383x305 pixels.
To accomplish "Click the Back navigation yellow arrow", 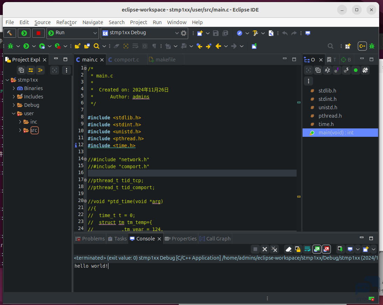I will point(218,46).
